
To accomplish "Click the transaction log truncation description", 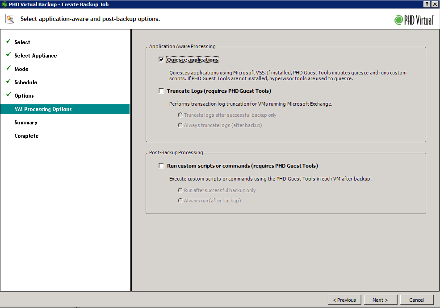I will coord(251,104).
